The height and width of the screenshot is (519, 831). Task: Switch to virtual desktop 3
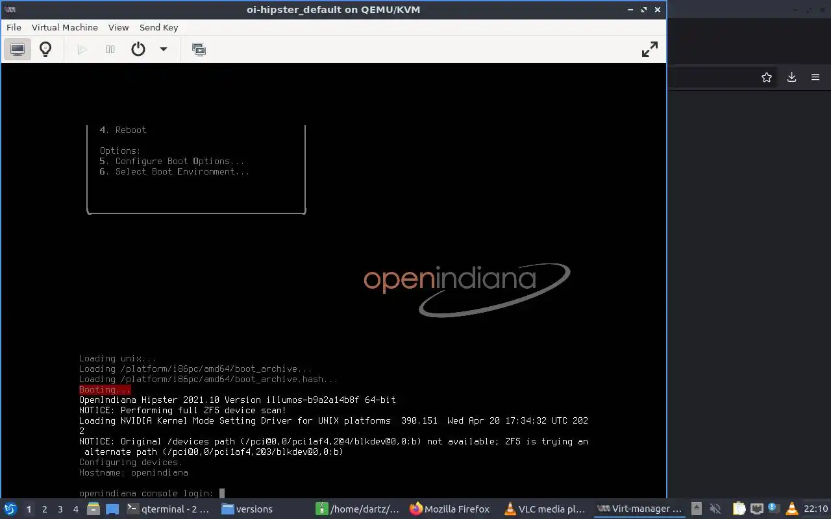tap(60, 509)
